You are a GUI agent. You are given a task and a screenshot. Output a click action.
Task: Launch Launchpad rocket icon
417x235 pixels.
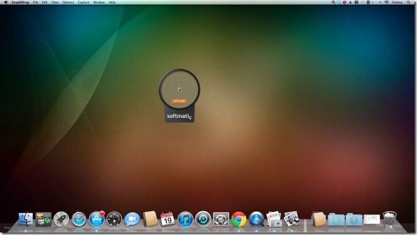[x=61, y=219]
